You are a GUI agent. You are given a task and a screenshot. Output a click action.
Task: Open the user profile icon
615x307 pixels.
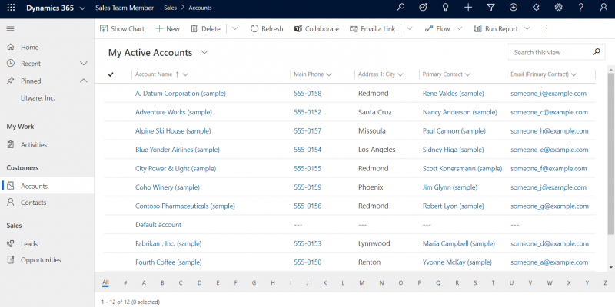tap(603, 8)
